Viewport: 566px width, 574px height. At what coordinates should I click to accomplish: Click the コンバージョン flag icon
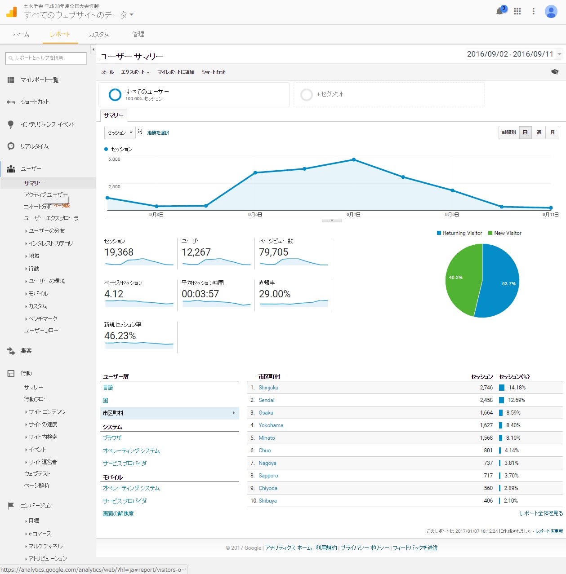[x=11, y=506]
